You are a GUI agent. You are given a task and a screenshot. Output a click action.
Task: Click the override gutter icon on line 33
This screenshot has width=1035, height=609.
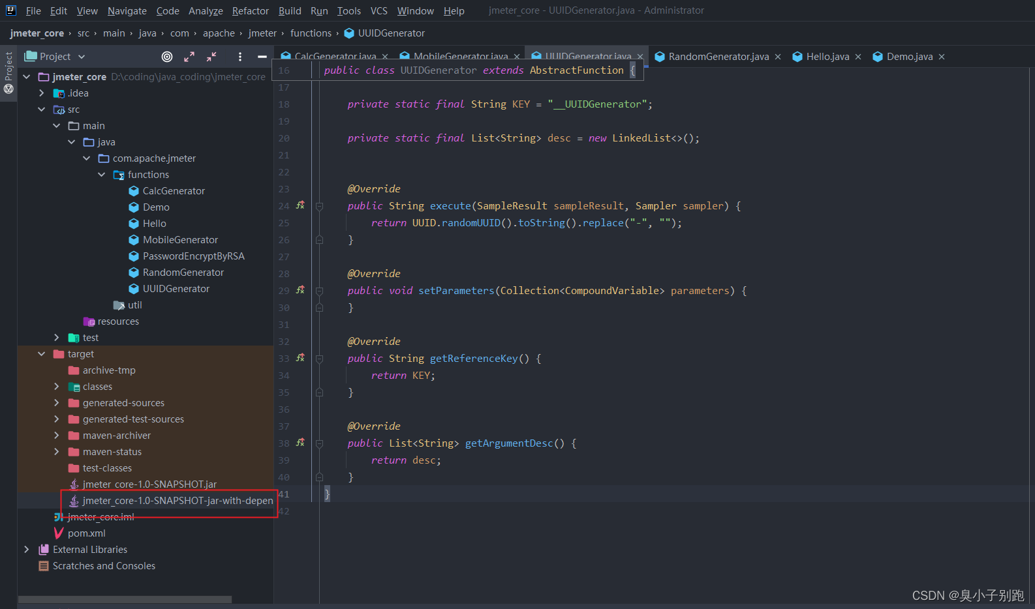[x=300, y=358]
